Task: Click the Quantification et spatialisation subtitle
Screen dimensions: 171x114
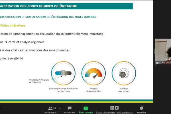Action: (48, 17)
